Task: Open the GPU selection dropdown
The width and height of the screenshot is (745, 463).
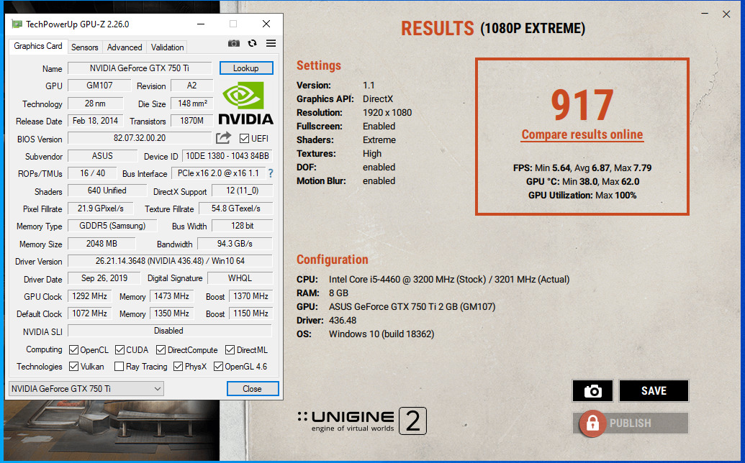Action: (x=86, y=388)
